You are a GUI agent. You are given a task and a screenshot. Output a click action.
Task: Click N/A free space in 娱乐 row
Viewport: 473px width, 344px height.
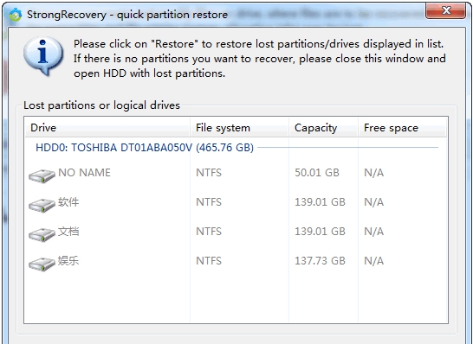point(373,261)
